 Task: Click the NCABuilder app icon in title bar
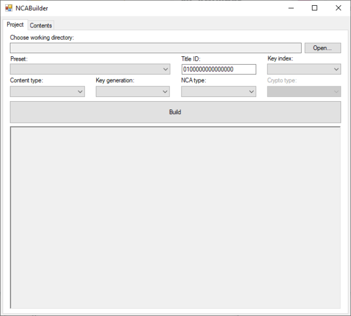[9, 8]
